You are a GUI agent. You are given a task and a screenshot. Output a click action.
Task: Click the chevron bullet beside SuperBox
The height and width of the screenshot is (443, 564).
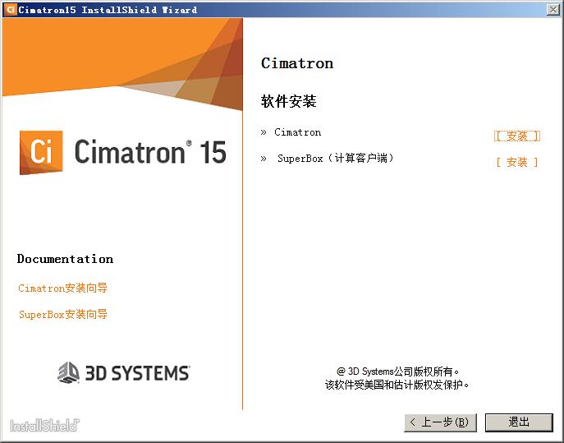point(264,159)
